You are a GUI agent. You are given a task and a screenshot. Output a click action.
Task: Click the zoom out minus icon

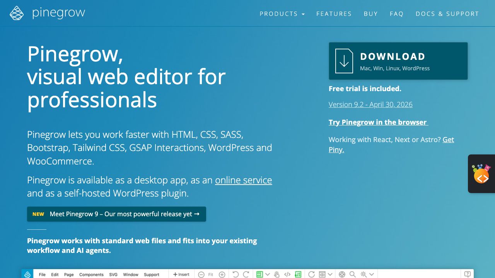click(201, 275)
